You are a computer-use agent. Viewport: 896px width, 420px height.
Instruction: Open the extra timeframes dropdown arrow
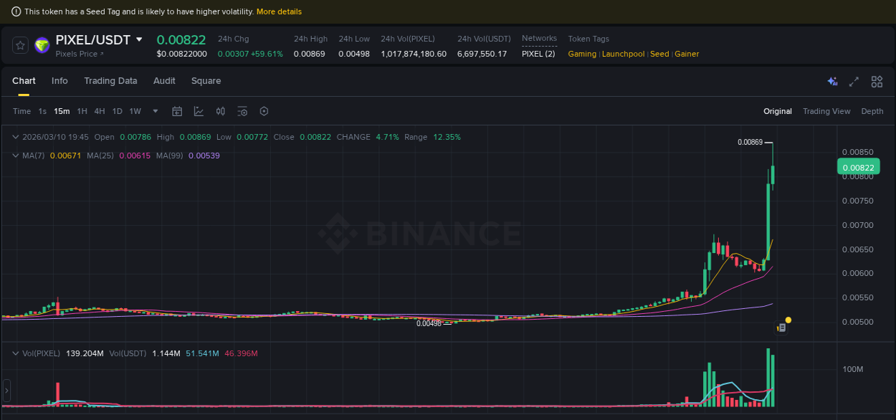pyautogui.click(x=155, y=111)
